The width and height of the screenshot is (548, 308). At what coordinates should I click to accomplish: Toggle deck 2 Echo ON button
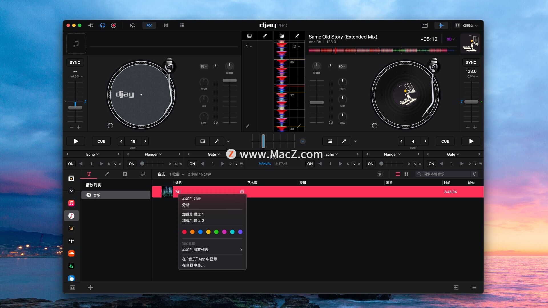click(x=310, y=164)
